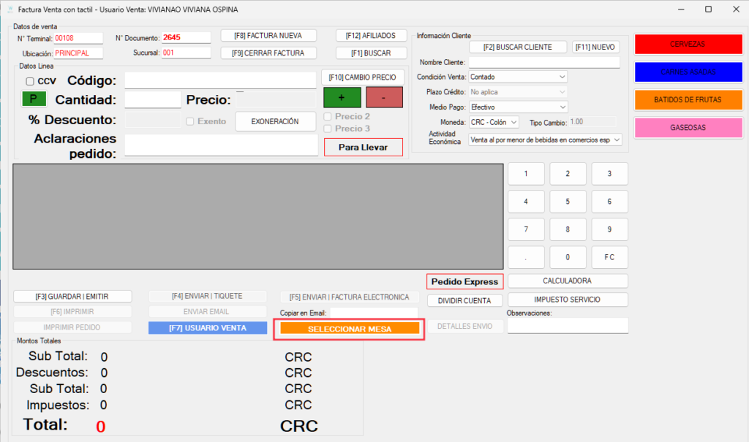Tap number 0 on the numeric keypad

(568, 256)
